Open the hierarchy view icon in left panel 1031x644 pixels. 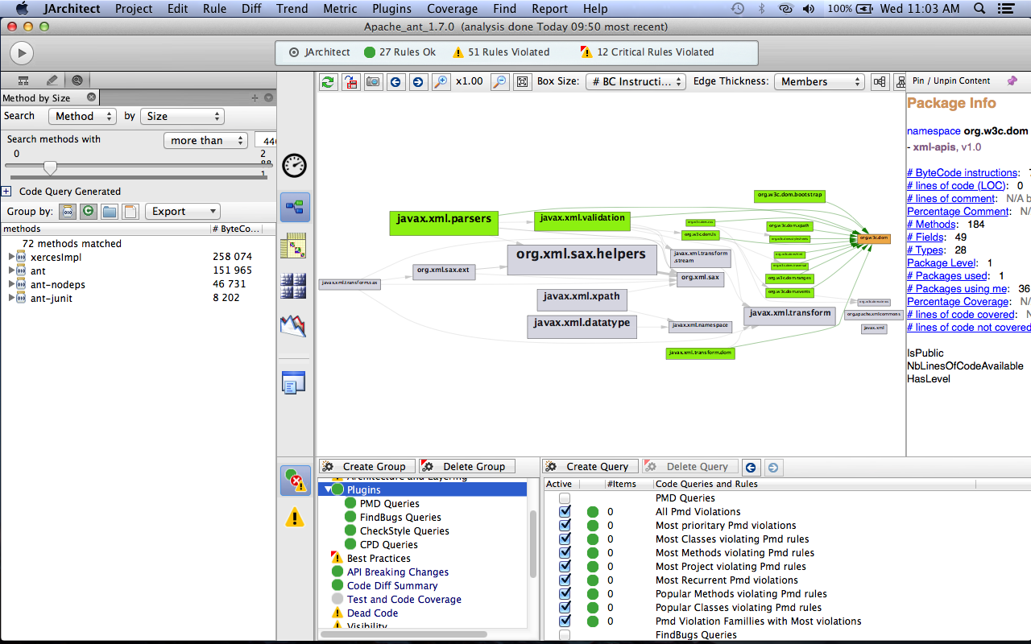(x=23, y=80)
